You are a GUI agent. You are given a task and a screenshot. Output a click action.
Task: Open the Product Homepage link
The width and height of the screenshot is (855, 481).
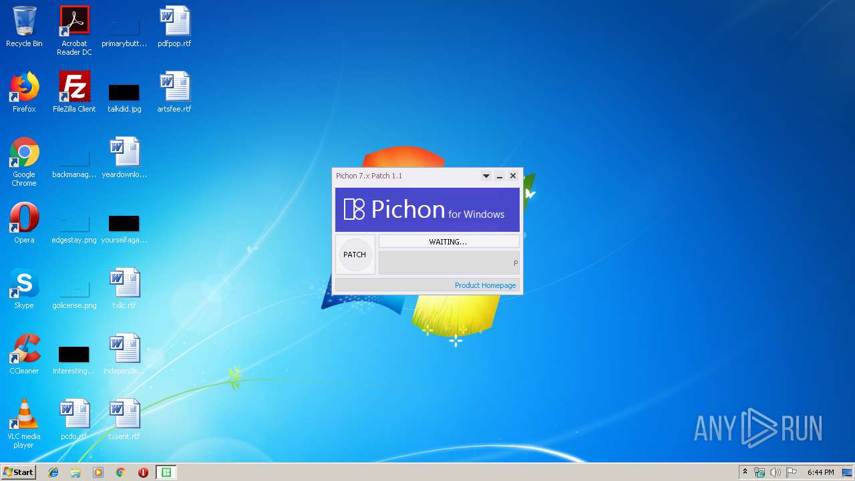pyautogui.click(x=485, y=285)
